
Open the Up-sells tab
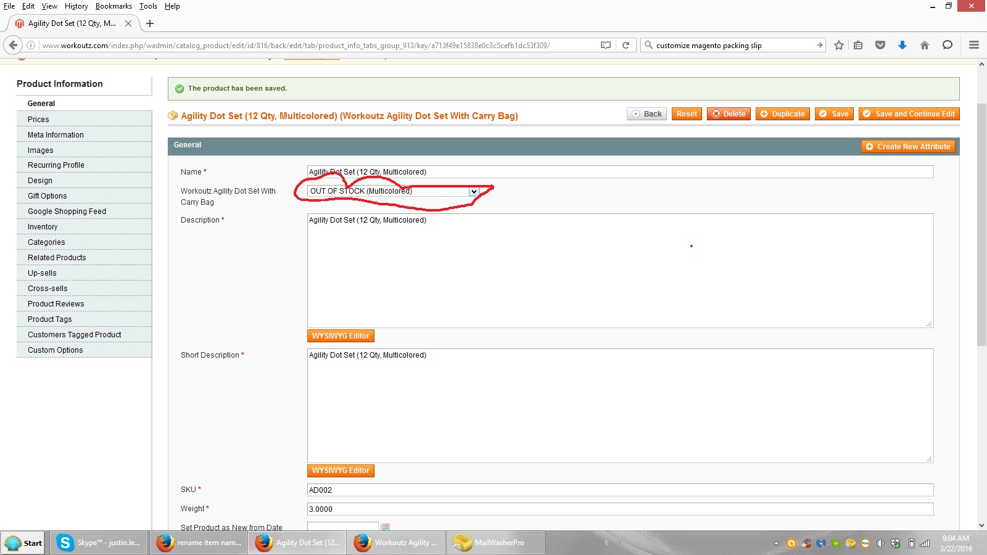(84, 273)
